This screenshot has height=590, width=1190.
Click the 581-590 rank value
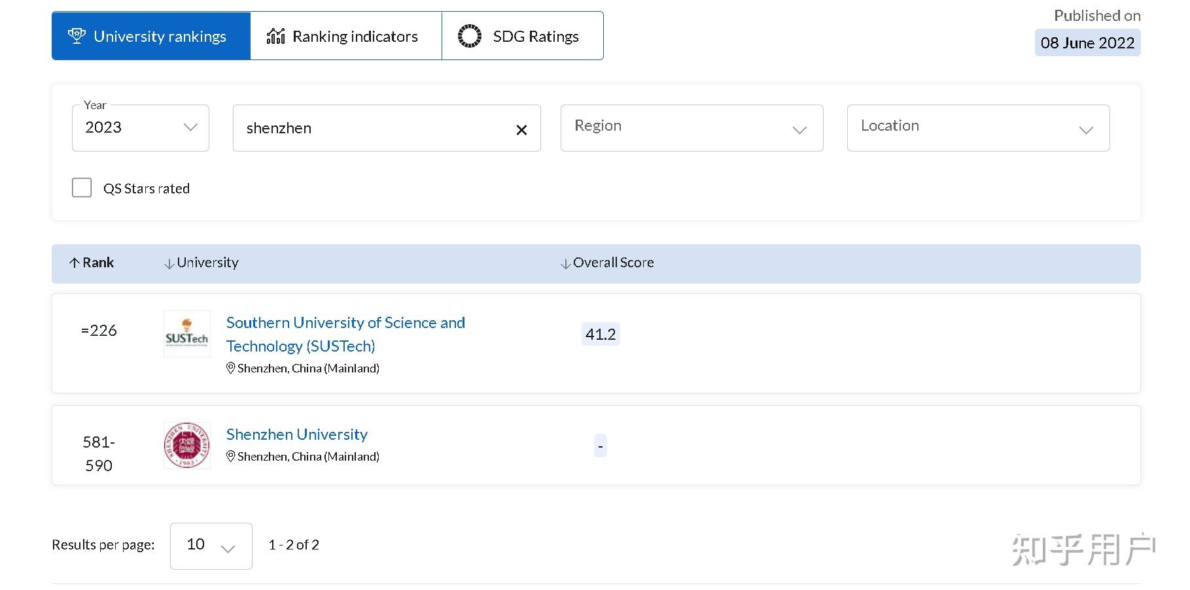click(x=99, y=453)
